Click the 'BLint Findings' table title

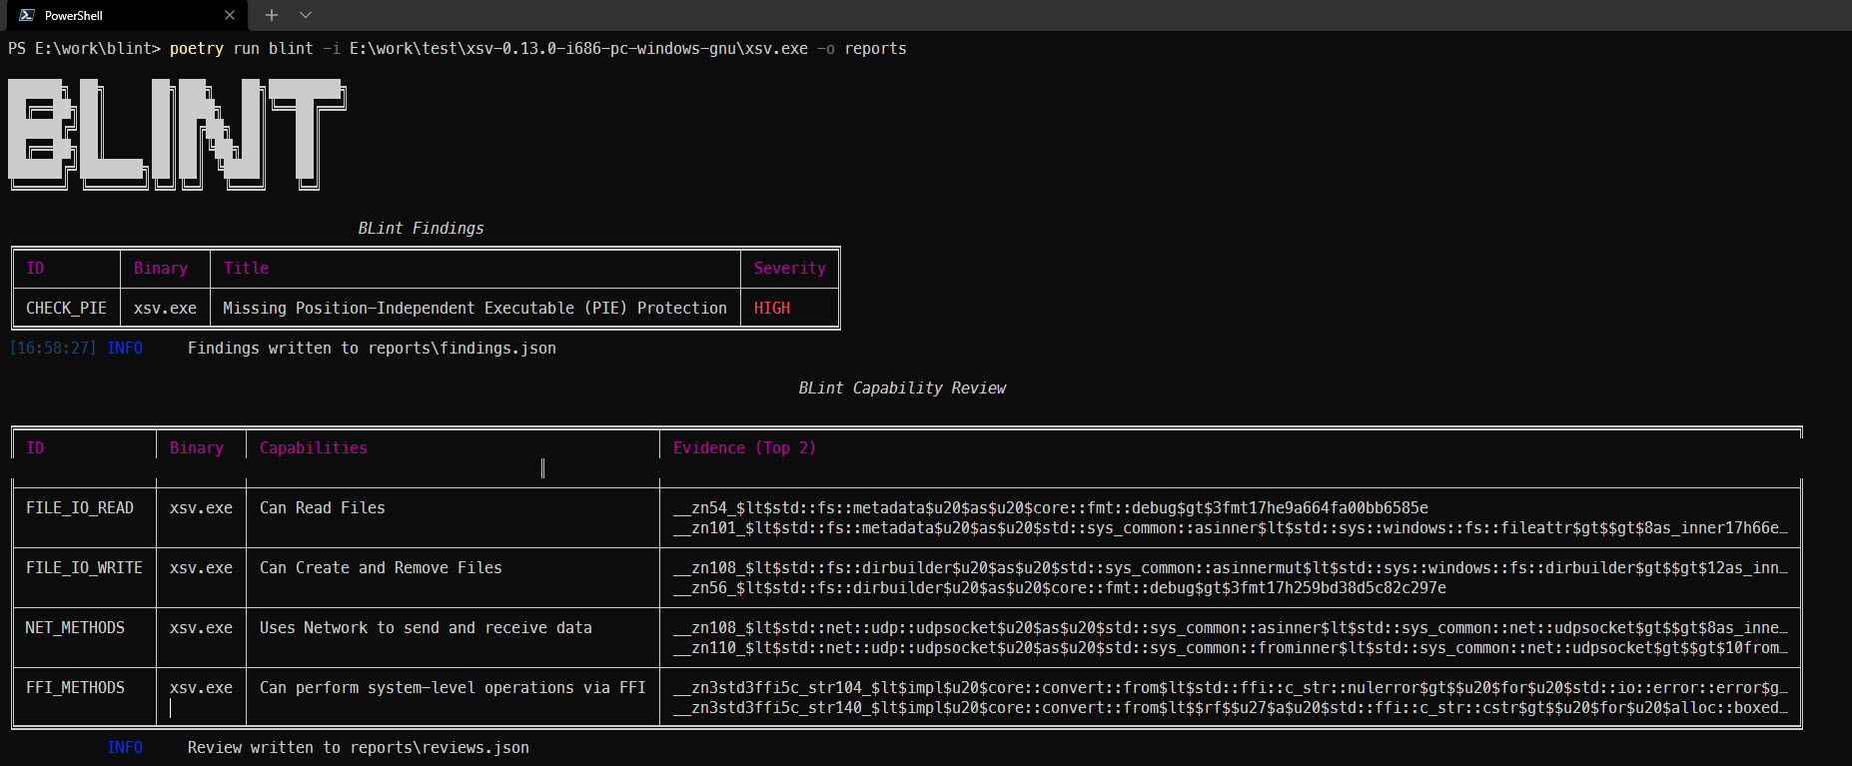pyautogui.click(x=421, y=229)
